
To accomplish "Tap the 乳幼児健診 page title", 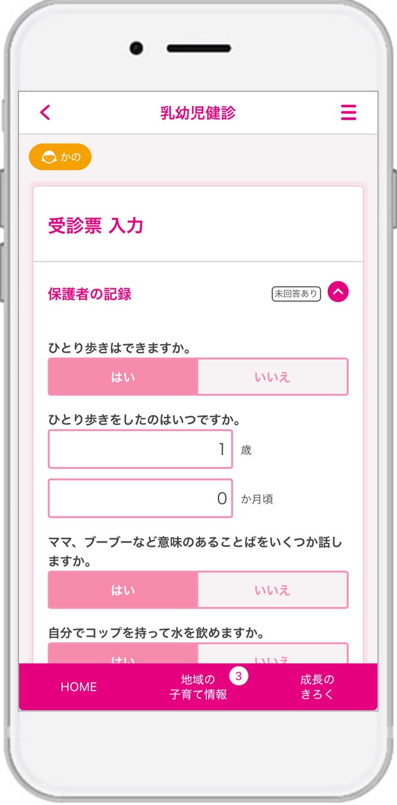I will (x=198, y=112).
